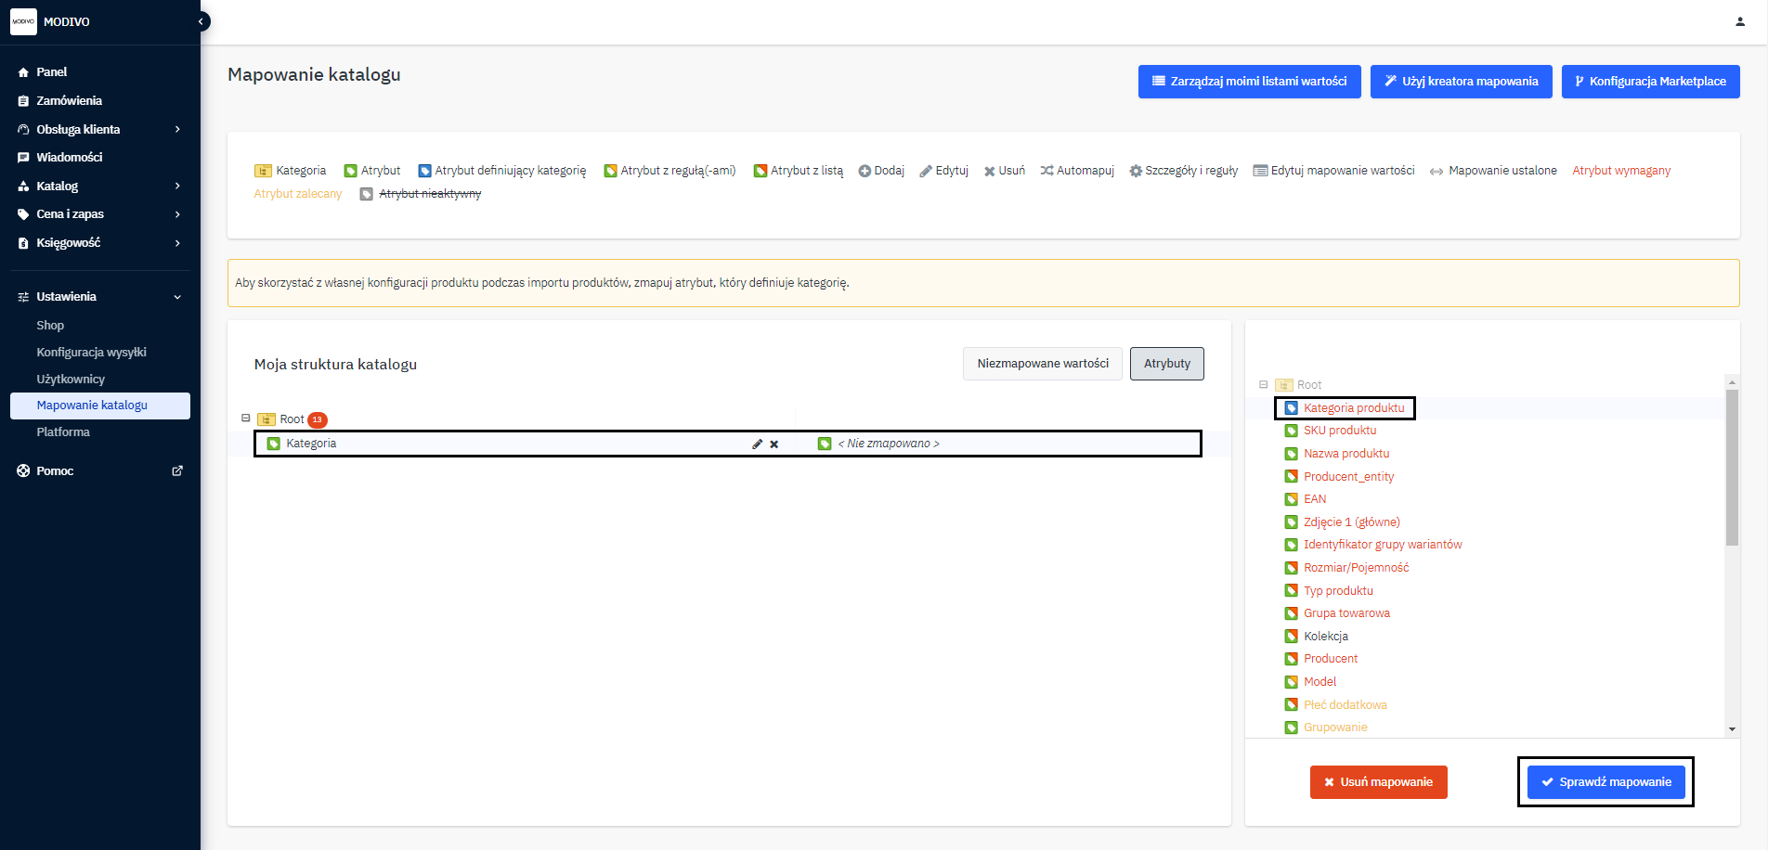Image resolution: width=1768 pixels, height=850 pixels.
Task: Collapse the Ustawienia sidebar section
Action: [x=177, y=297]
